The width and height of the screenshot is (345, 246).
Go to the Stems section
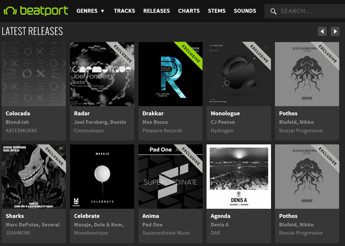217,11
